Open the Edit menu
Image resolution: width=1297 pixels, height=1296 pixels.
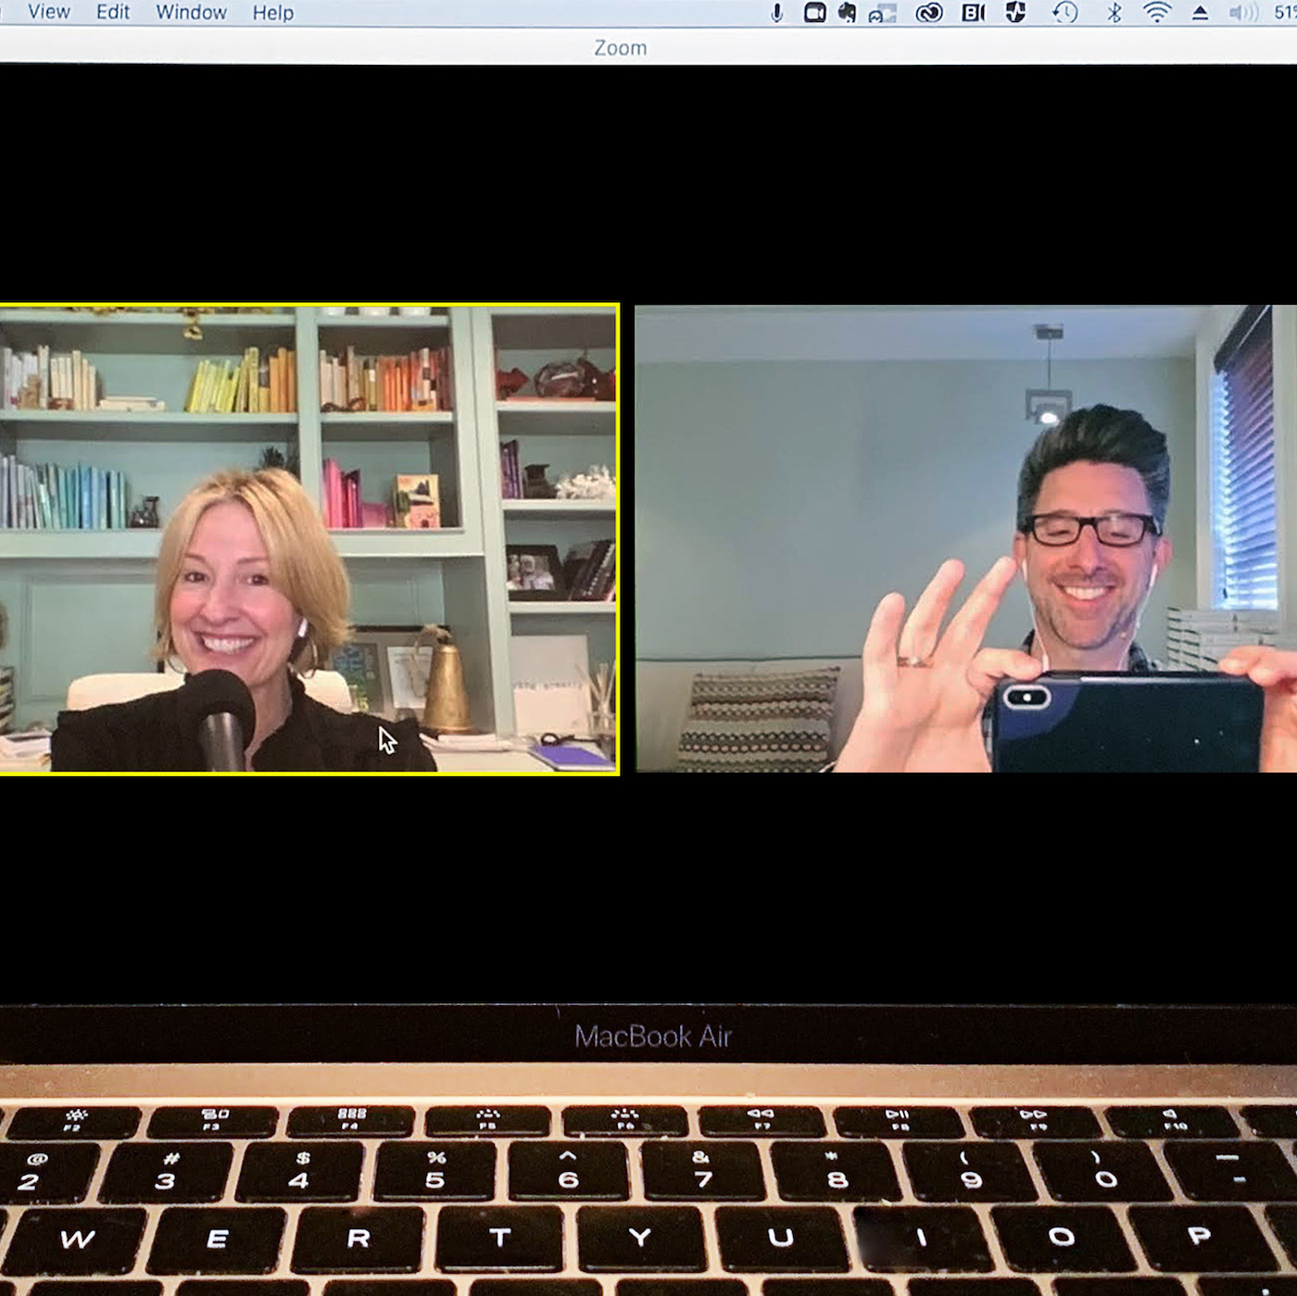pyautogui.click(x=113, y=12)
